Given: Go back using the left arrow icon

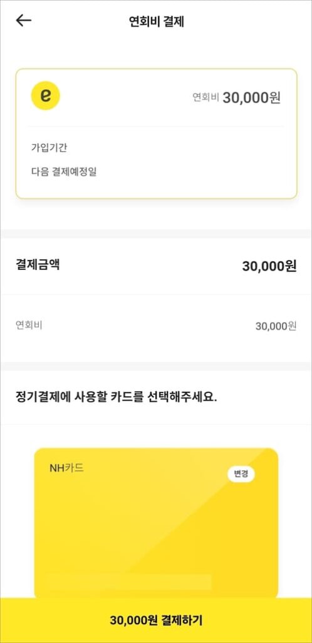Looking at the screenshot, I should pos(23,21).
